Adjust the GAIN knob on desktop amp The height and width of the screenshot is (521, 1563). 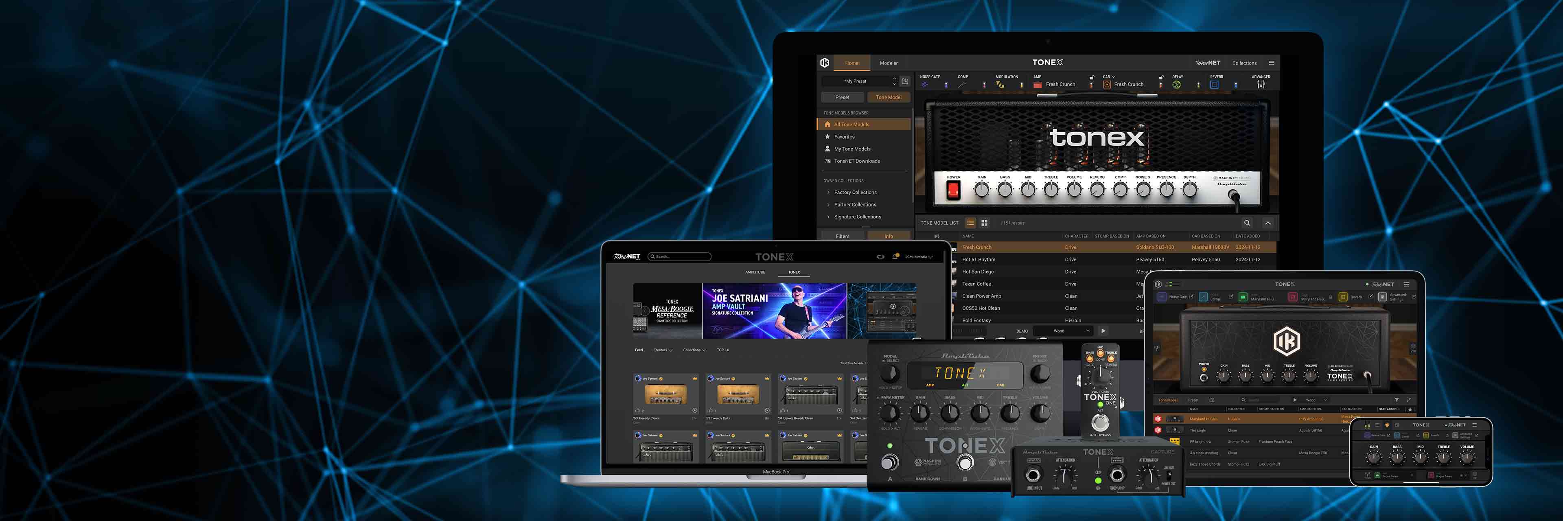pyautogui.click(x=981, y=190)
